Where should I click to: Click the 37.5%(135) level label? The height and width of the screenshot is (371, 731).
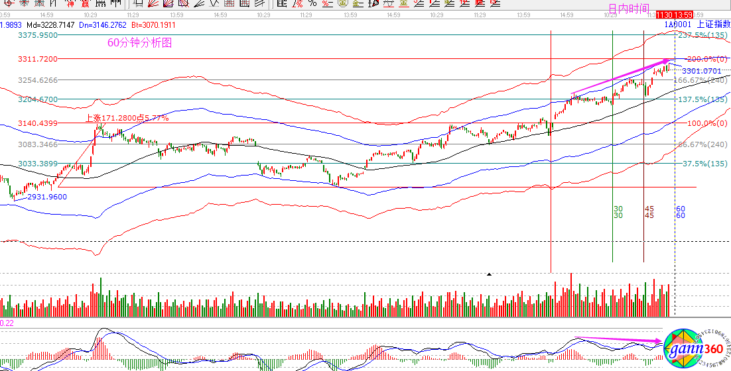[705, 164]
